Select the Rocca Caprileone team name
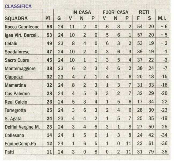Image resolution: width=174 pixels, height=161 pixels. click(x=22, y=27)
